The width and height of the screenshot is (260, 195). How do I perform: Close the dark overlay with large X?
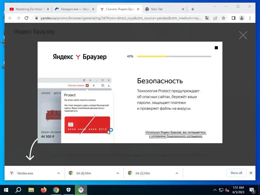243,35
